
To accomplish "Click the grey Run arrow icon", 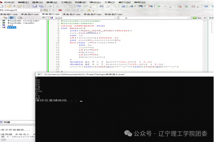I will point(53,10).
